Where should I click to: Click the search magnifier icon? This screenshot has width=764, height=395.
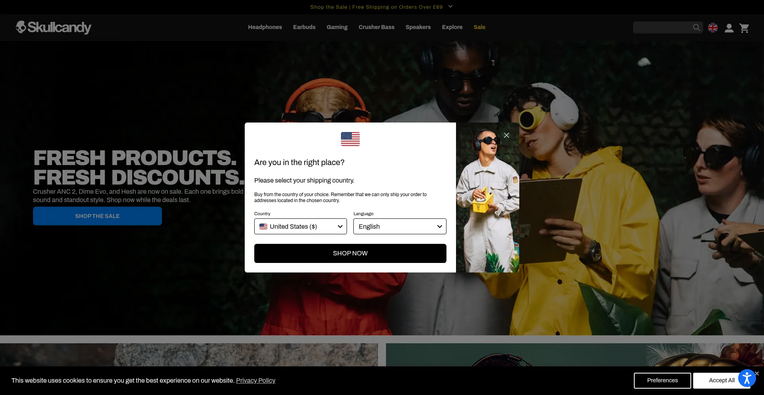[x=696, y=27]
